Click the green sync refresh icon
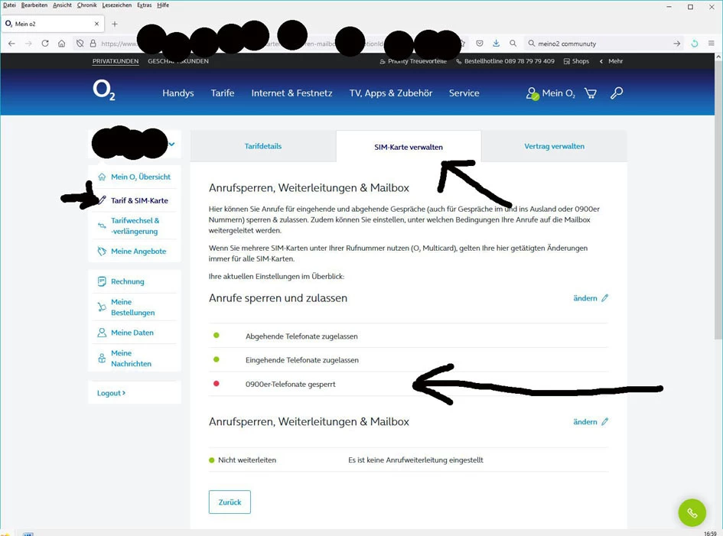This screenshot has height=536, width=723. (x=695, y=44)
